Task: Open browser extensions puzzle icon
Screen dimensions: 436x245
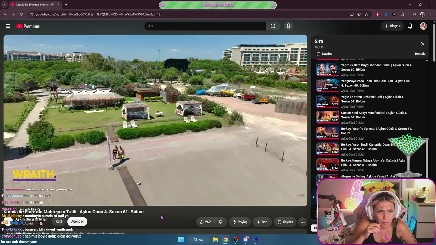Action: tap(402, 14)
